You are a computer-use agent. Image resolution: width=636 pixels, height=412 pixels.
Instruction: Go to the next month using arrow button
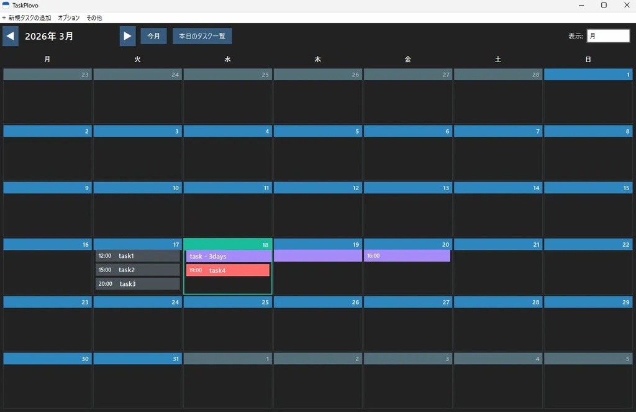tap(127, 35)
